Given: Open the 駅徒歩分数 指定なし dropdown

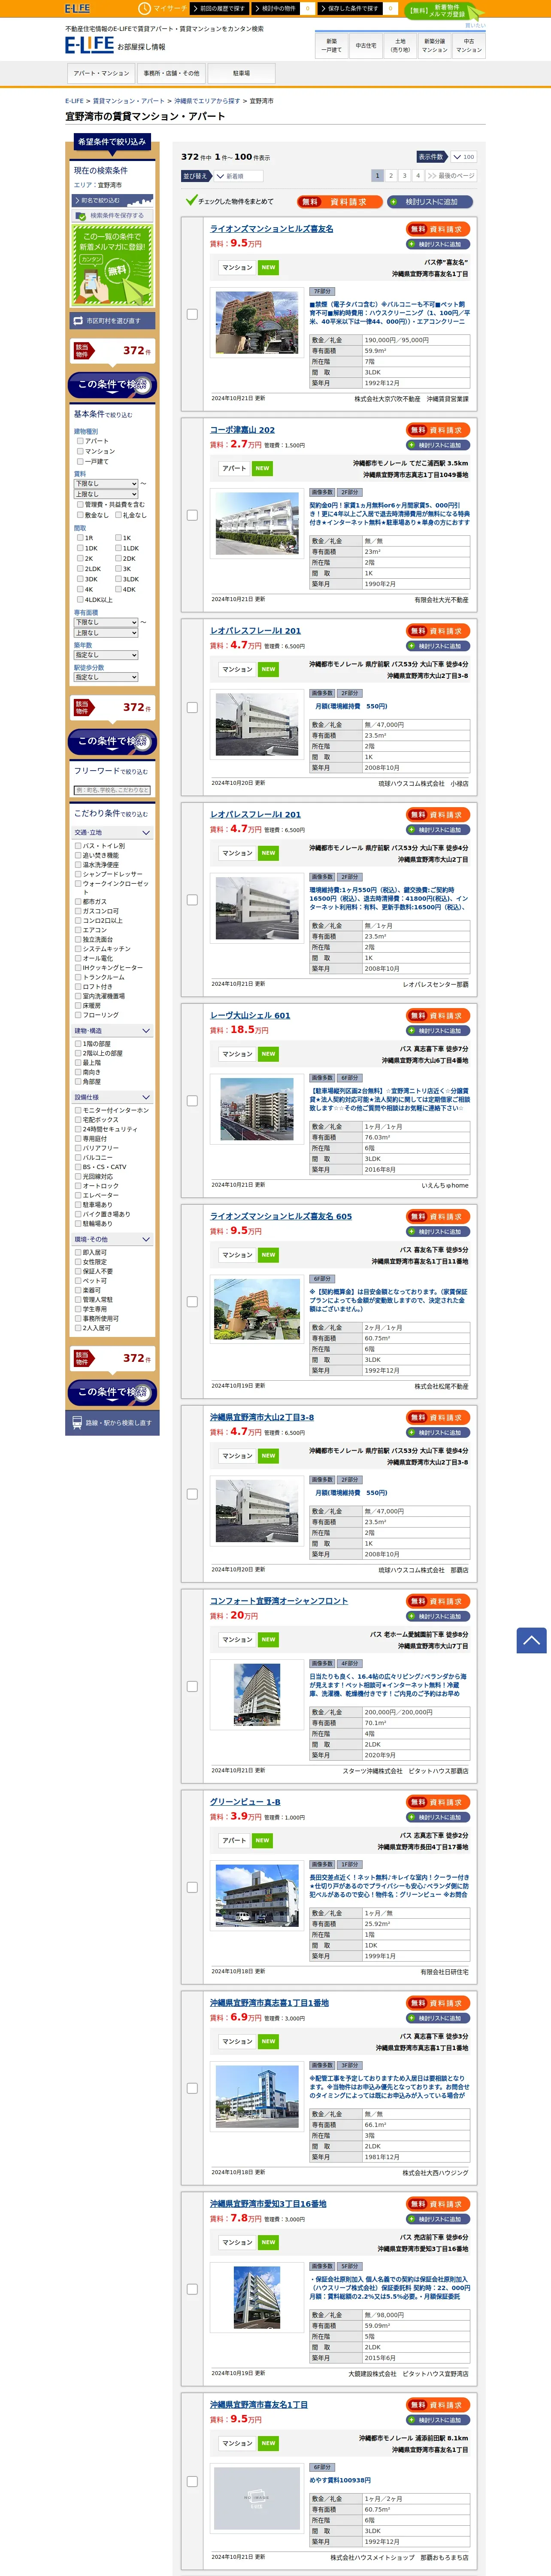Looking at the screenshot, I should pos(106,677).
